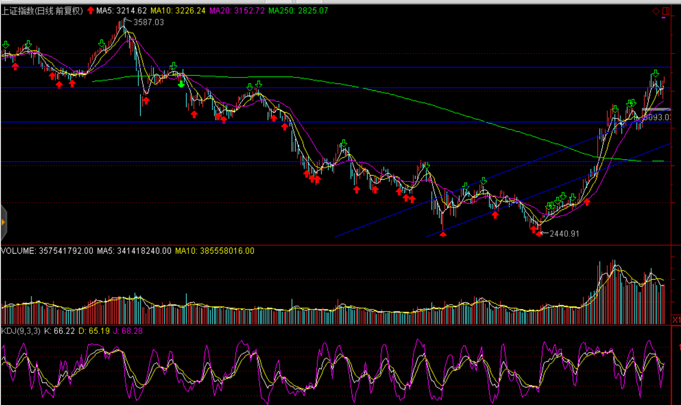This screenshot has height=405, width=681.
Task: Open the 上证指数 chart title label
Action: click(42, 10)
